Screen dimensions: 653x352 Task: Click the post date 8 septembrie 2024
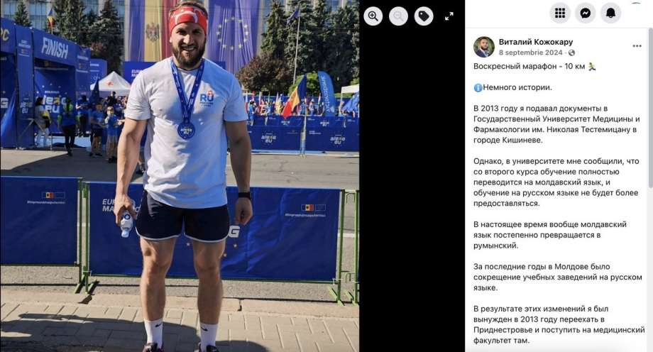531,53
